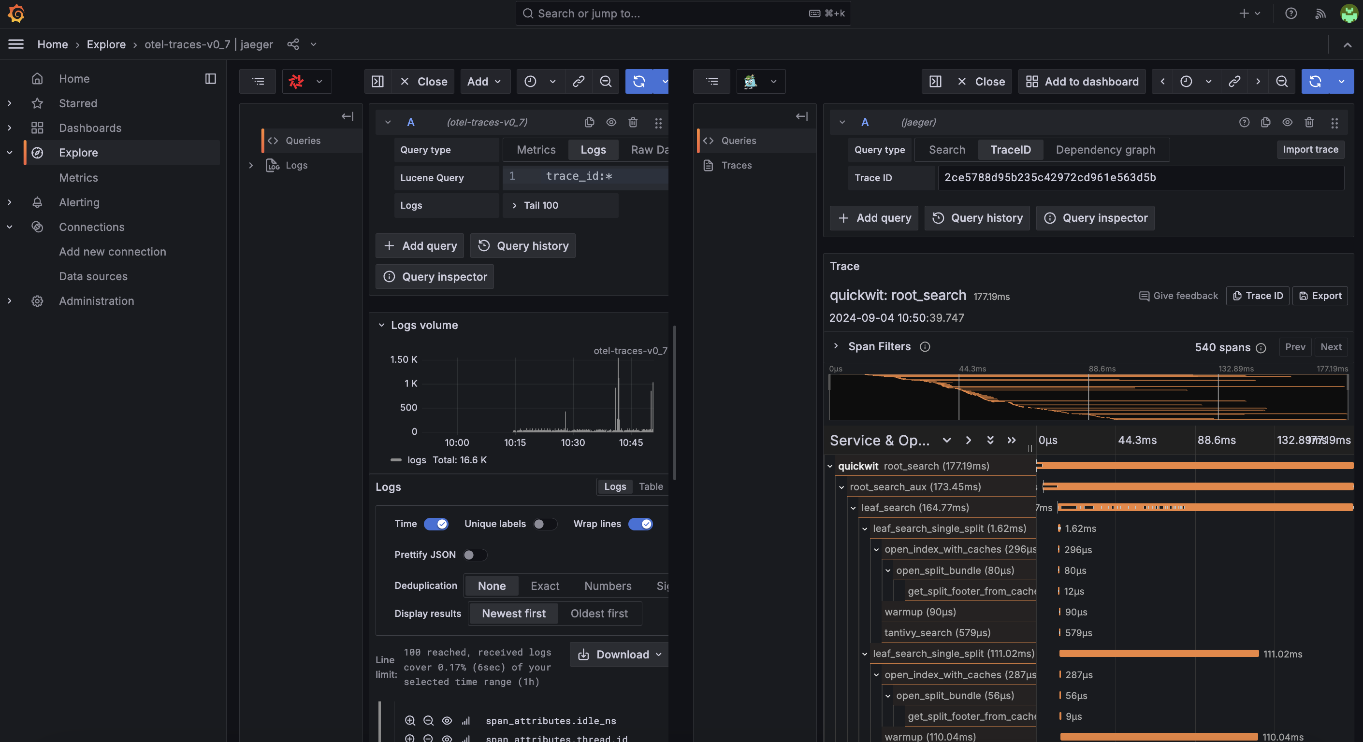Image resolution: width=1363 pixels, height=742 pixels.
Task: Collapse the left pane query outline arrow
Action: 348,116
